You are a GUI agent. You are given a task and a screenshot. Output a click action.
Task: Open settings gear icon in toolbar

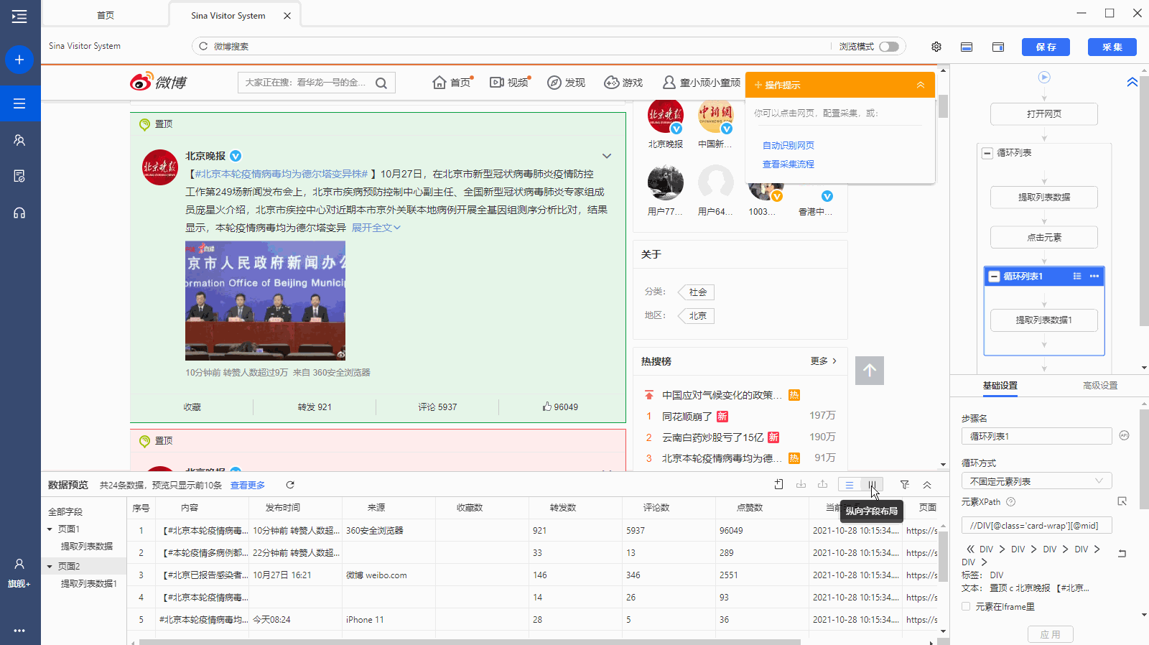[936, 47]
